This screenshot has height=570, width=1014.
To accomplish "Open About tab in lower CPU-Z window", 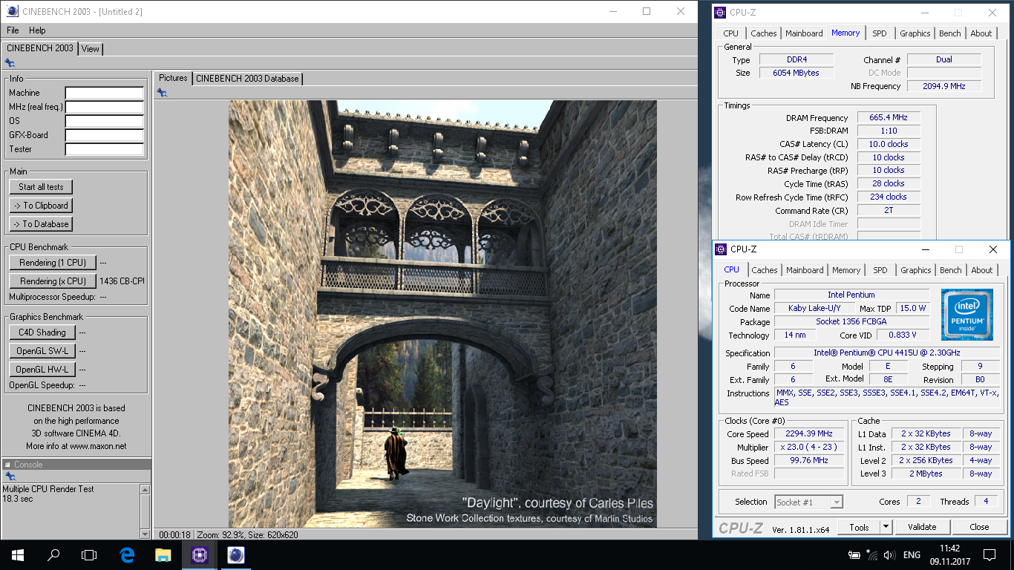I will tap(982, 270).
